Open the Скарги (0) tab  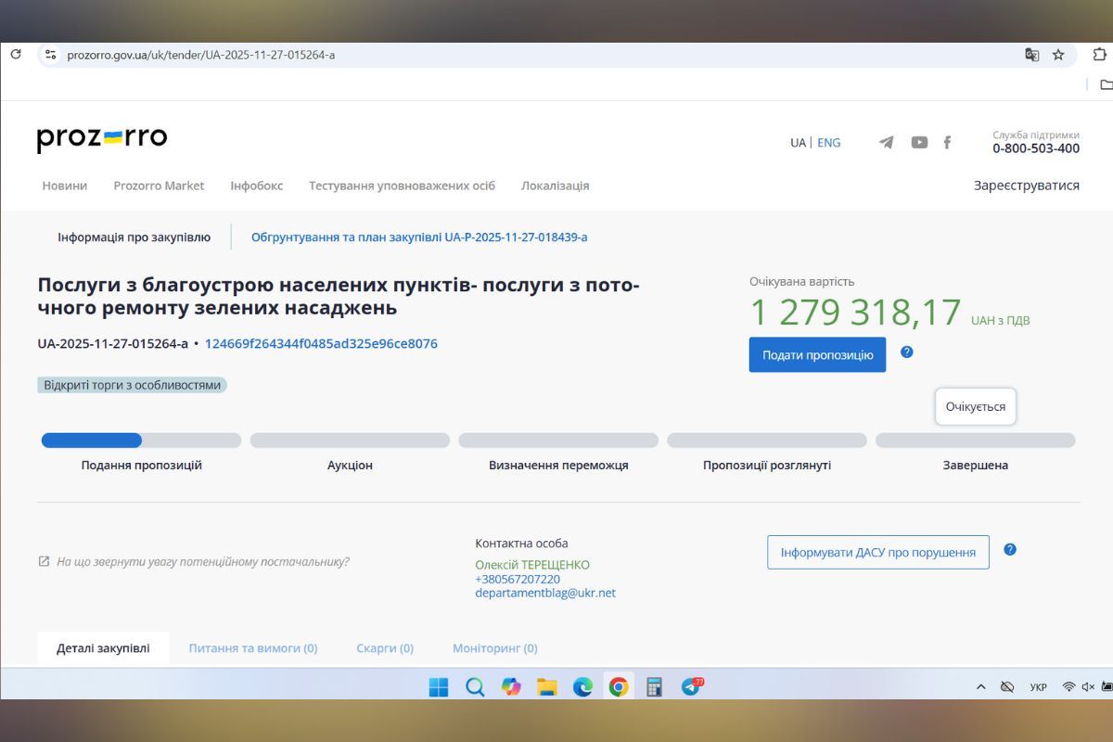pos(385,647)
